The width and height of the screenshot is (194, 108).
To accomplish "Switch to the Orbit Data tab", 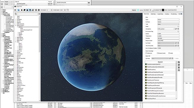I will coord(153,14).
